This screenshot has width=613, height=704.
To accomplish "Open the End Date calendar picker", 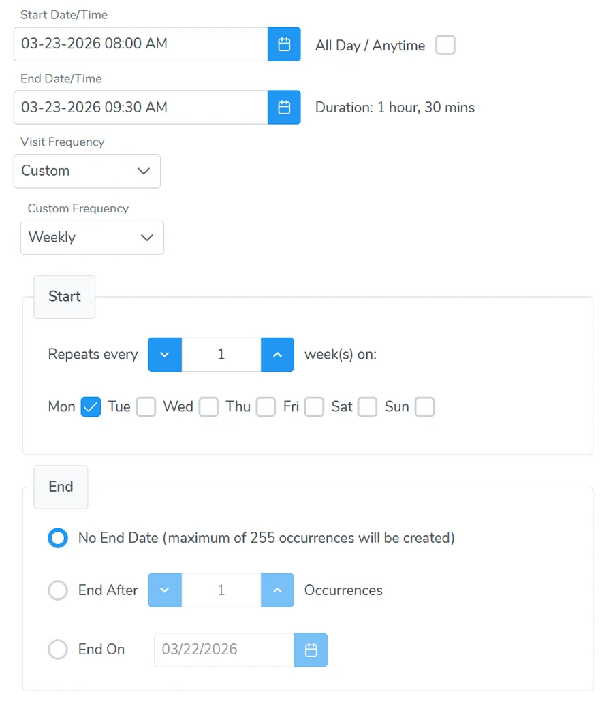I will tap(284, 107).
